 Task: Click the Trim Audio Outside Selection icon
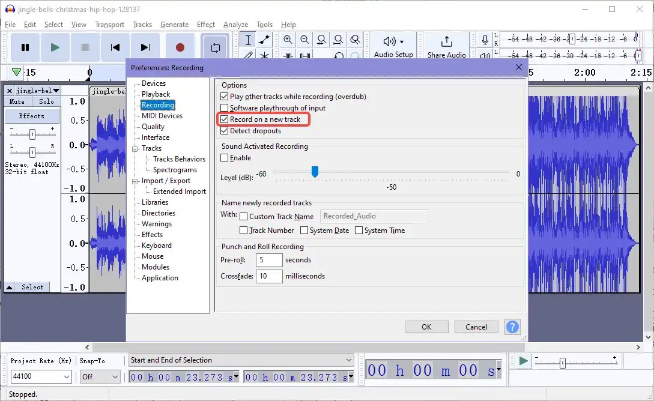[289, 55]
